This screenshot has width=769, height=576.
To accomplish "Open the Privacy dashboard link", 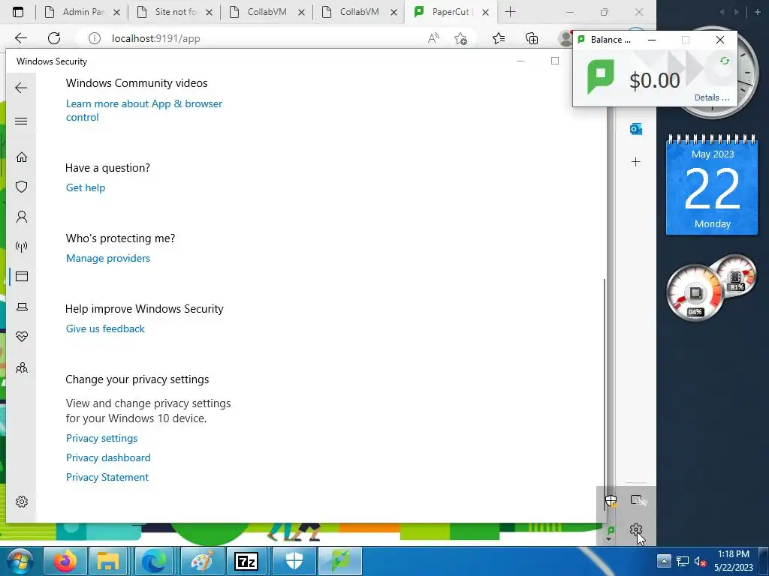I will point(108,457).
